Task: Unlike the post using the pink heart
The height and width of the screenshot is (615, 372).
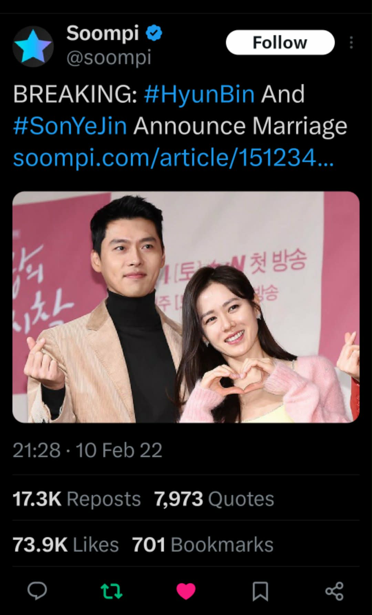Action: 186,591
